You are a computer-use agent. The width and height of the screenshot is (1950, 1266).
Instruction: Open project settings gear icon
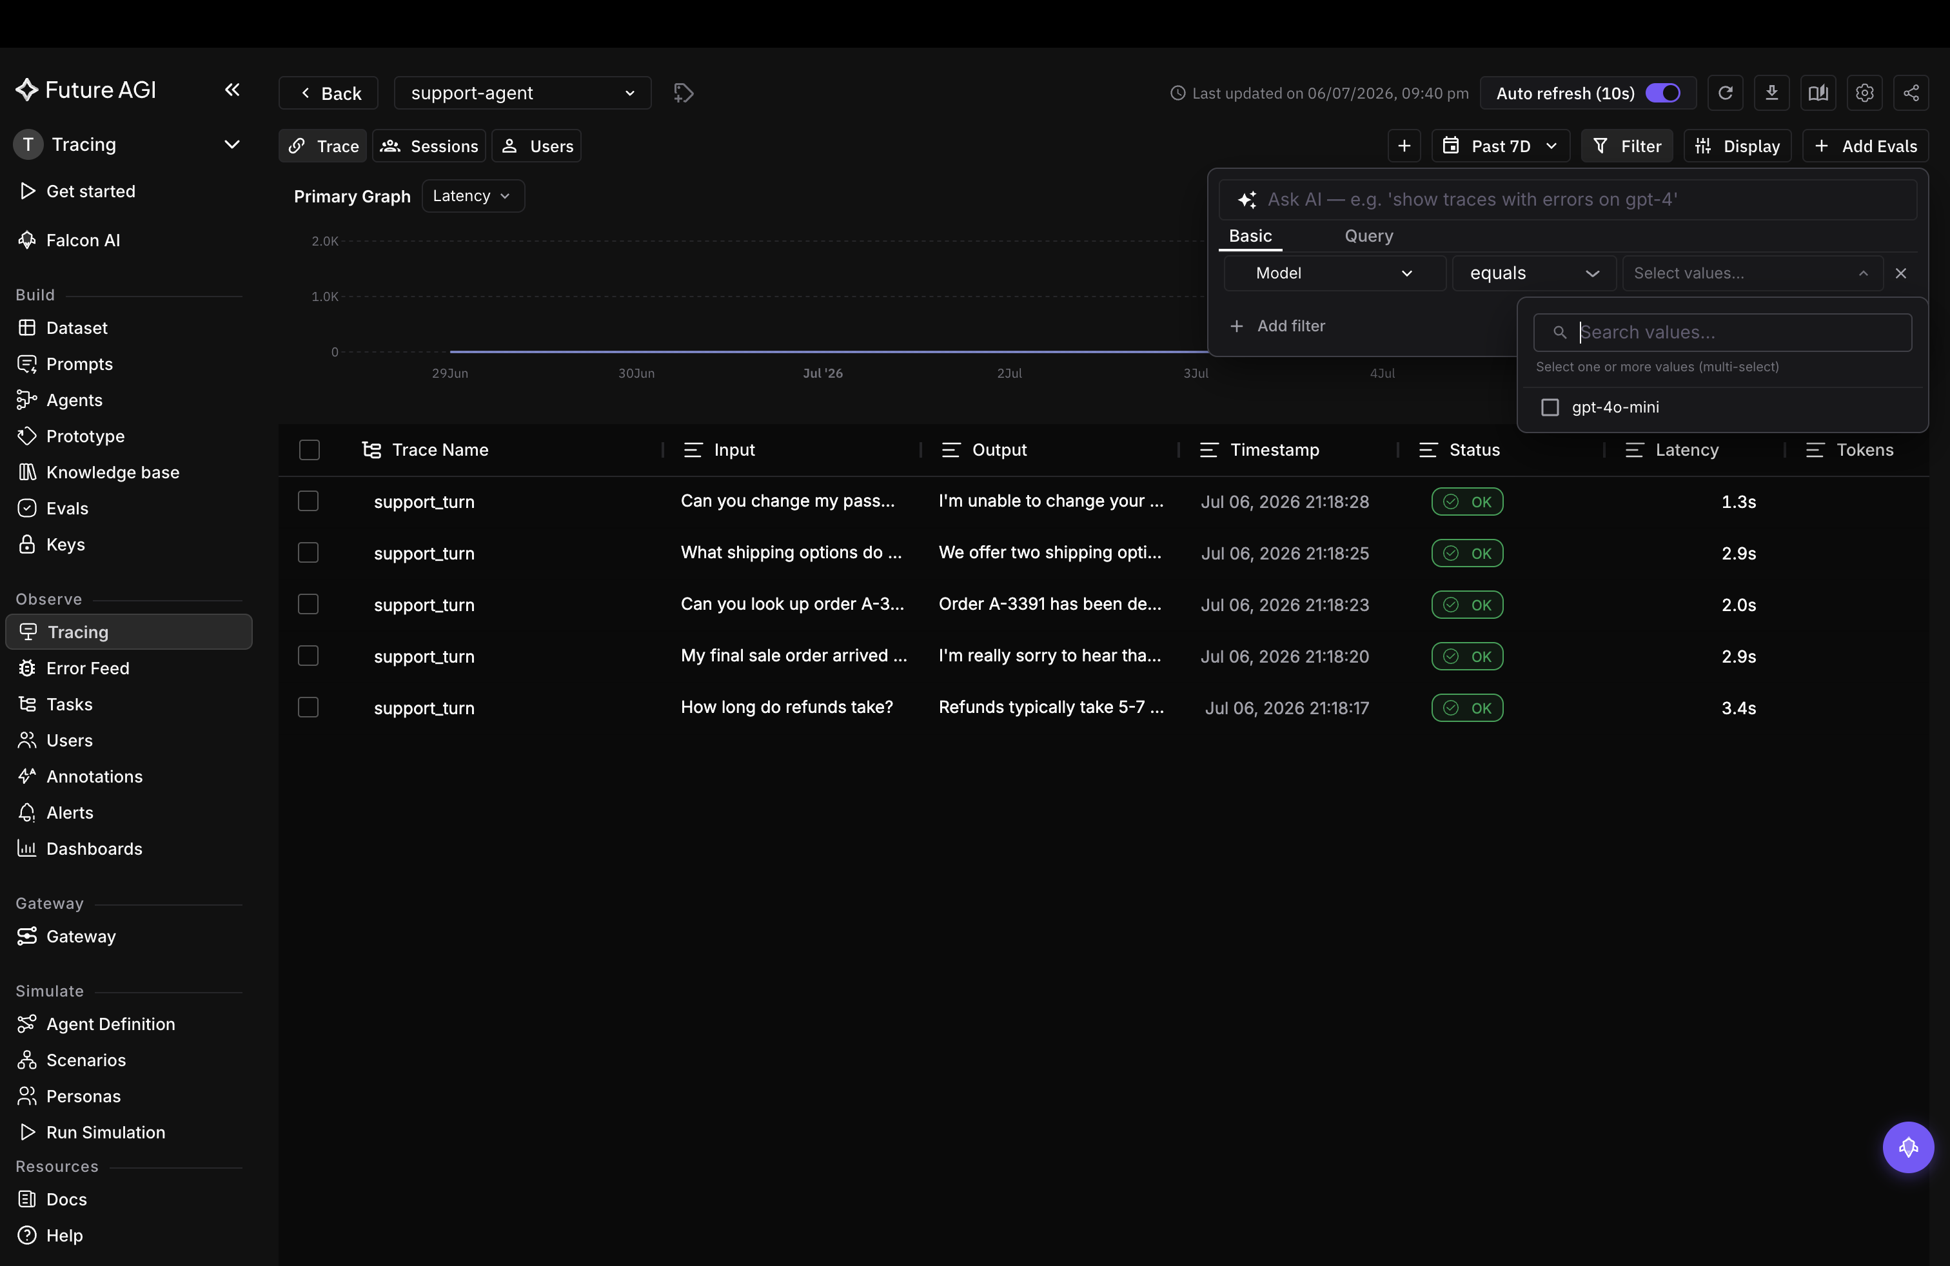1865,93
